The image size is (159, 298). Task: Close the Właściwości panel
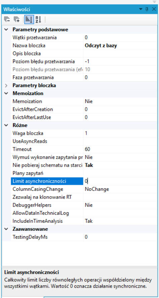point(154,9)
